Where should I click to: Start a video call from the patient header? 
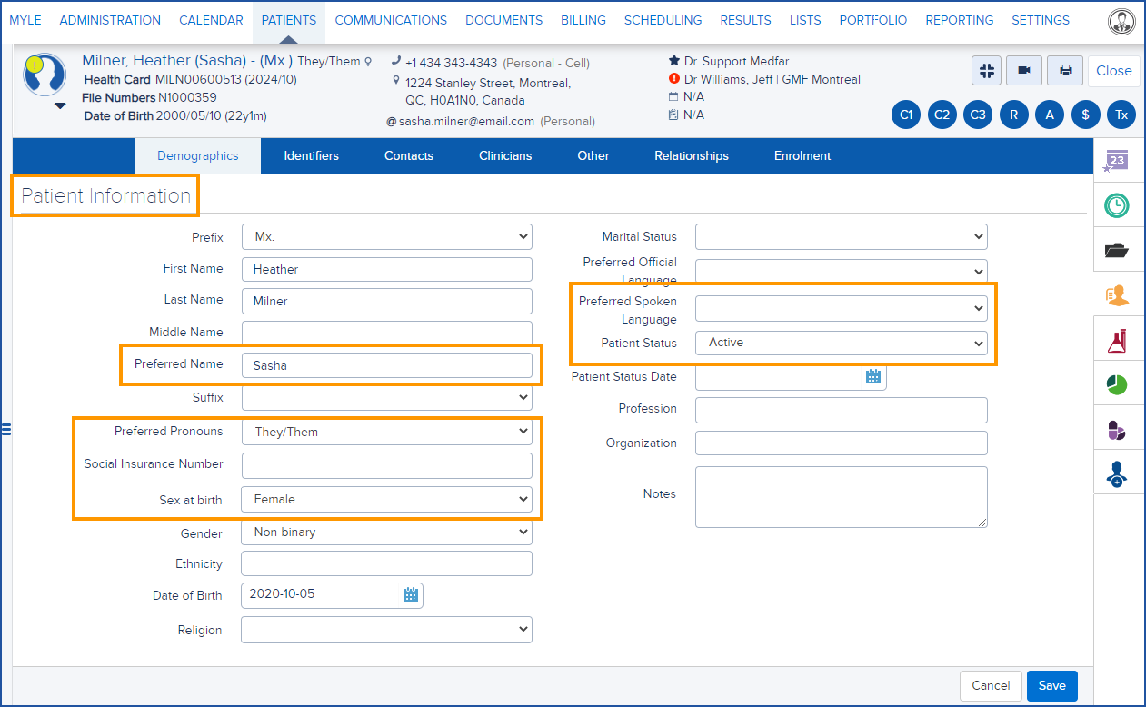(1025, 70)
